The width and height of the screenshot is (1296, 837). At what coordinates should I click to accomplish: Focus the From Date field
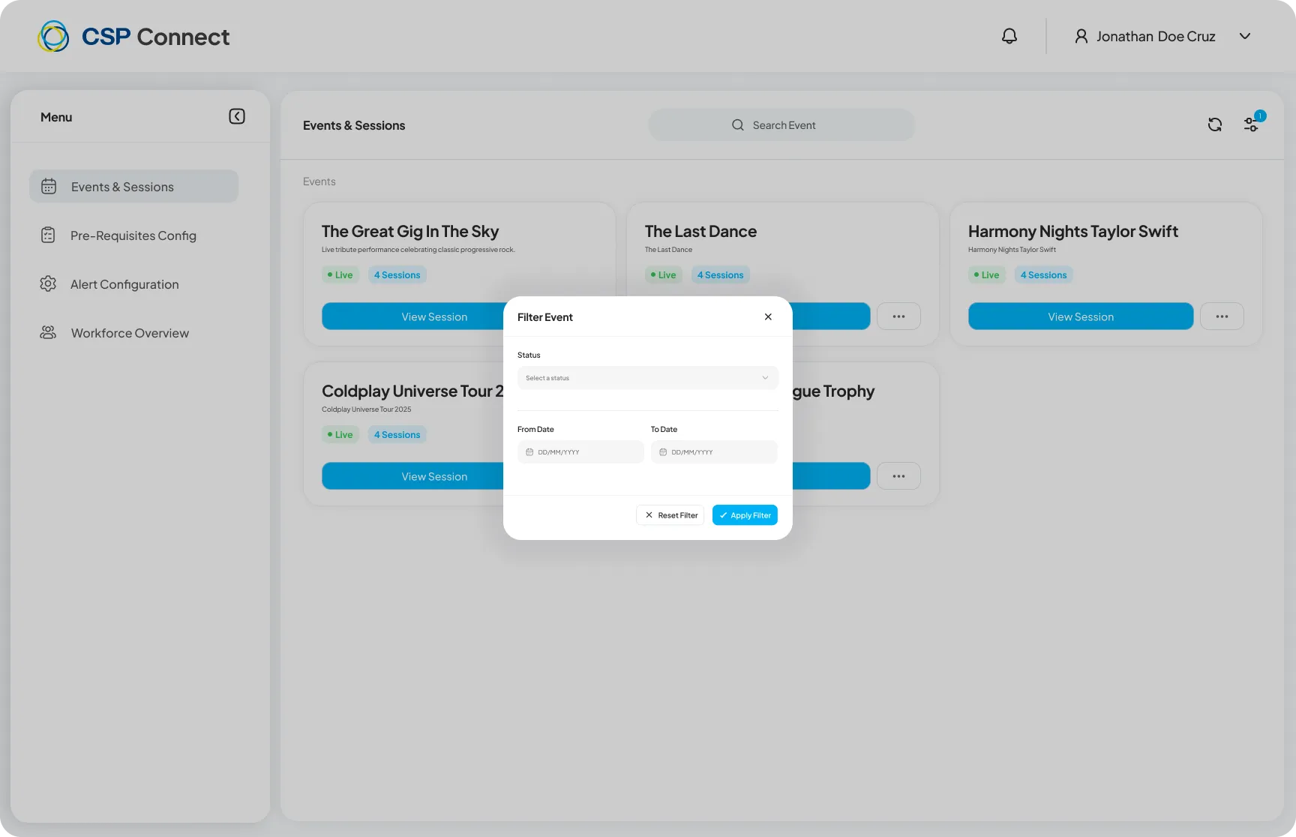pos(580,452)
